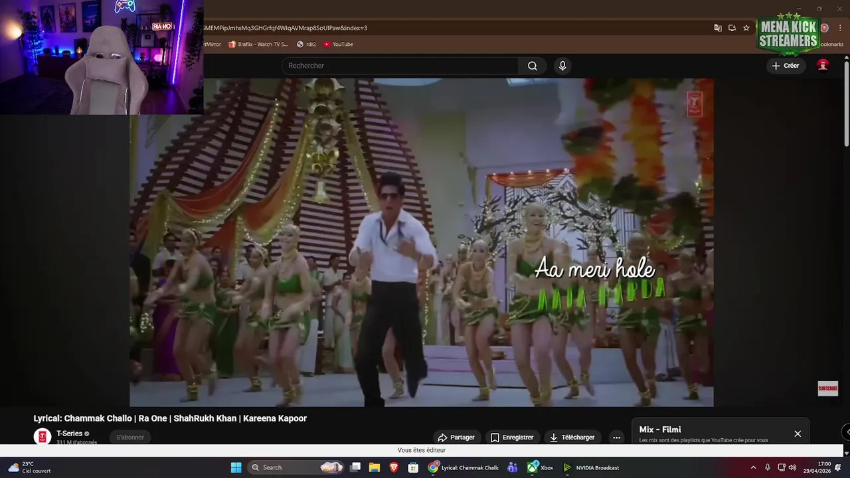
Task: Open the YouTube bookmark
Action: (x=339, y=44)
